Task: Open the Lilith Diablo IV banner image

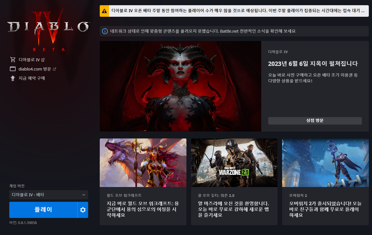Action: (x=180, y=86)
